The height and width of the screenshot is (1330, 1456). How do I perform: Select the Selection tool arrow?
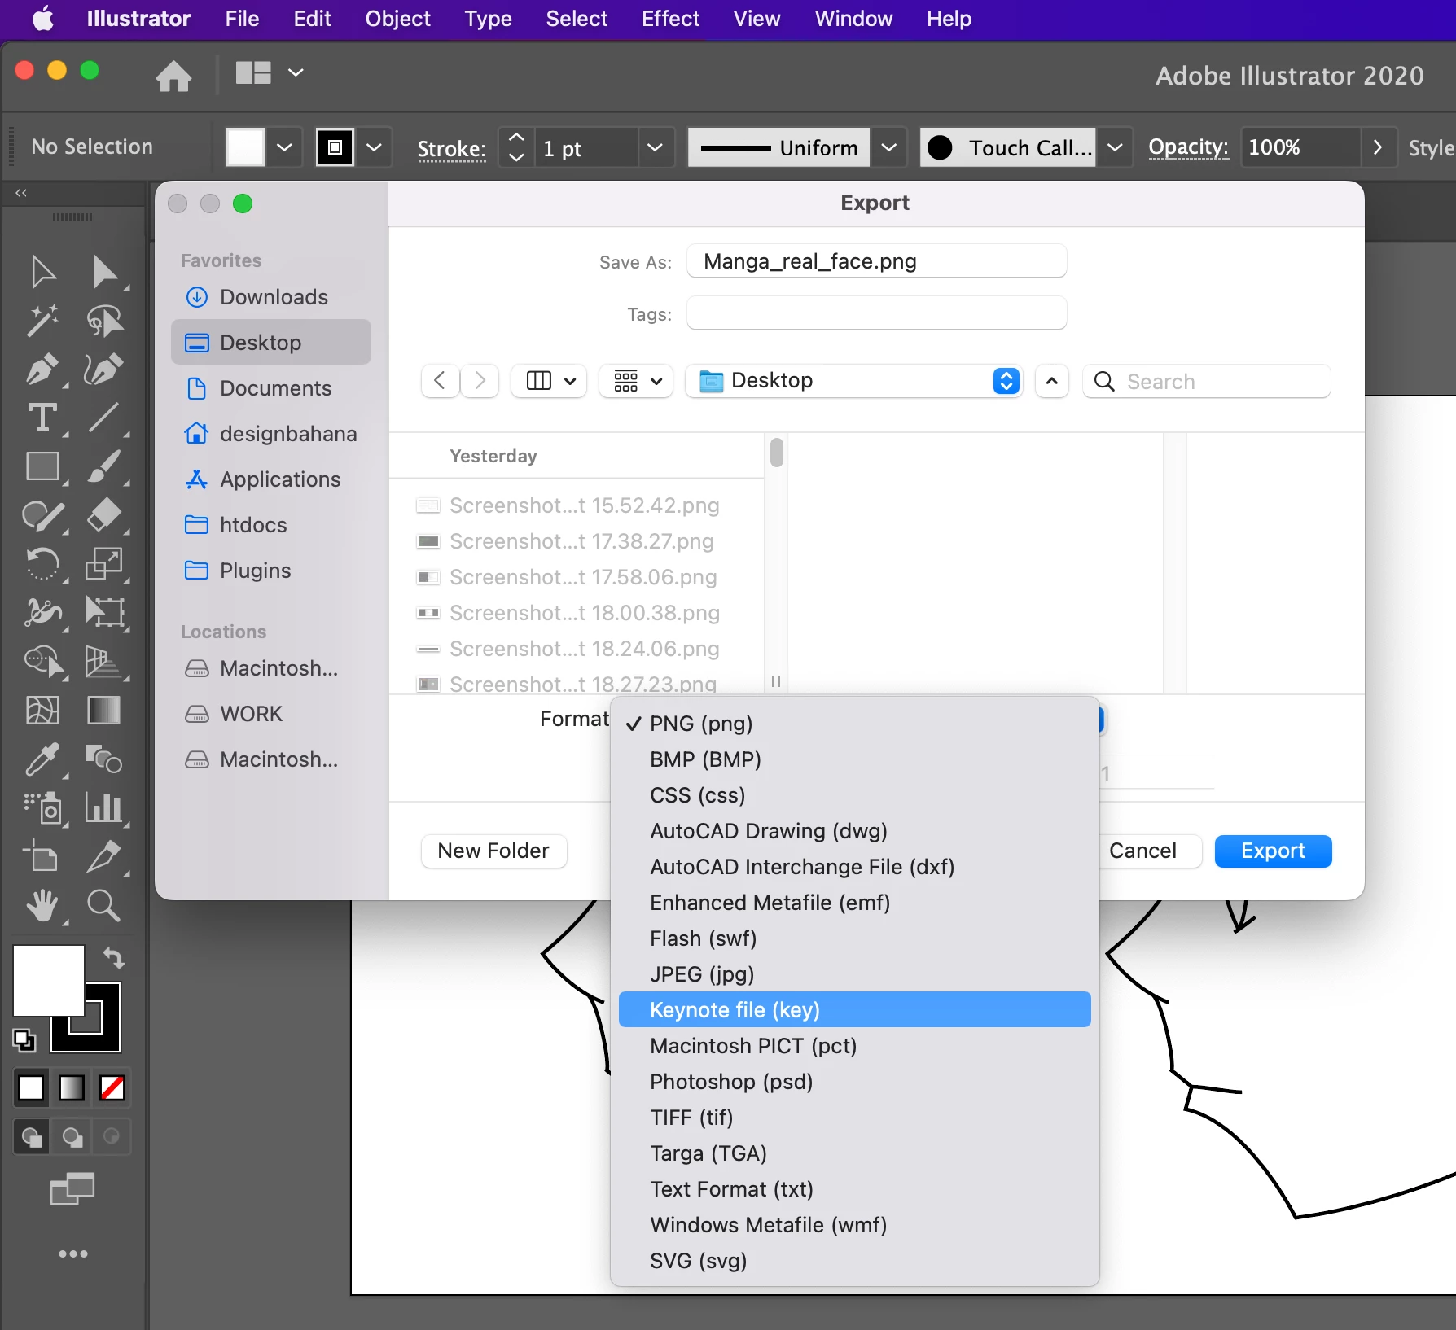coord(42,272)
